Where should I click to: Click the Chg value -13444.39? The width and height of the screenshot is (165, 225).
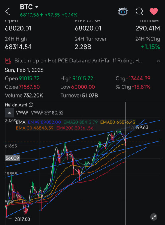coord(138,78)
